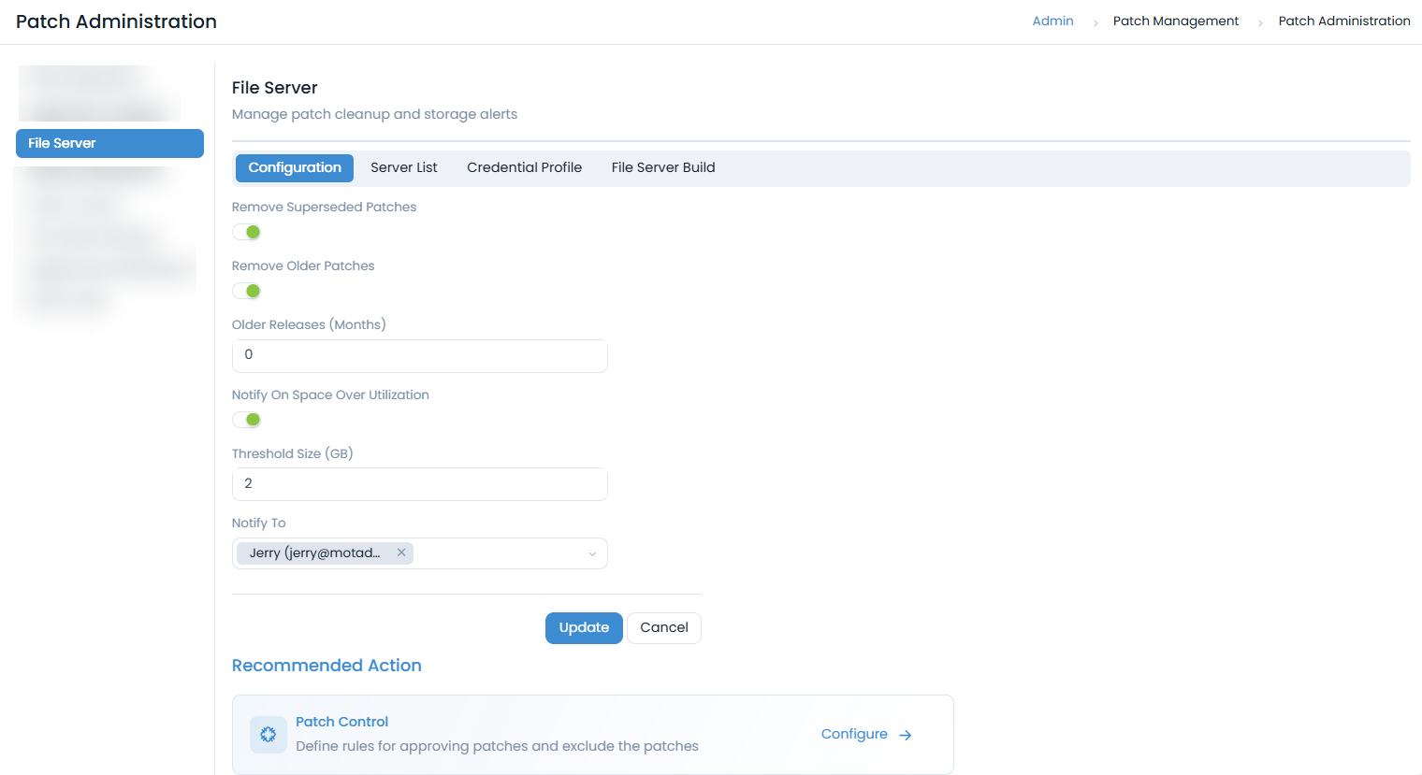Screen dimensions: 1422x775
Task: Go to the File Server Build tab
Action: click(662, 168)
